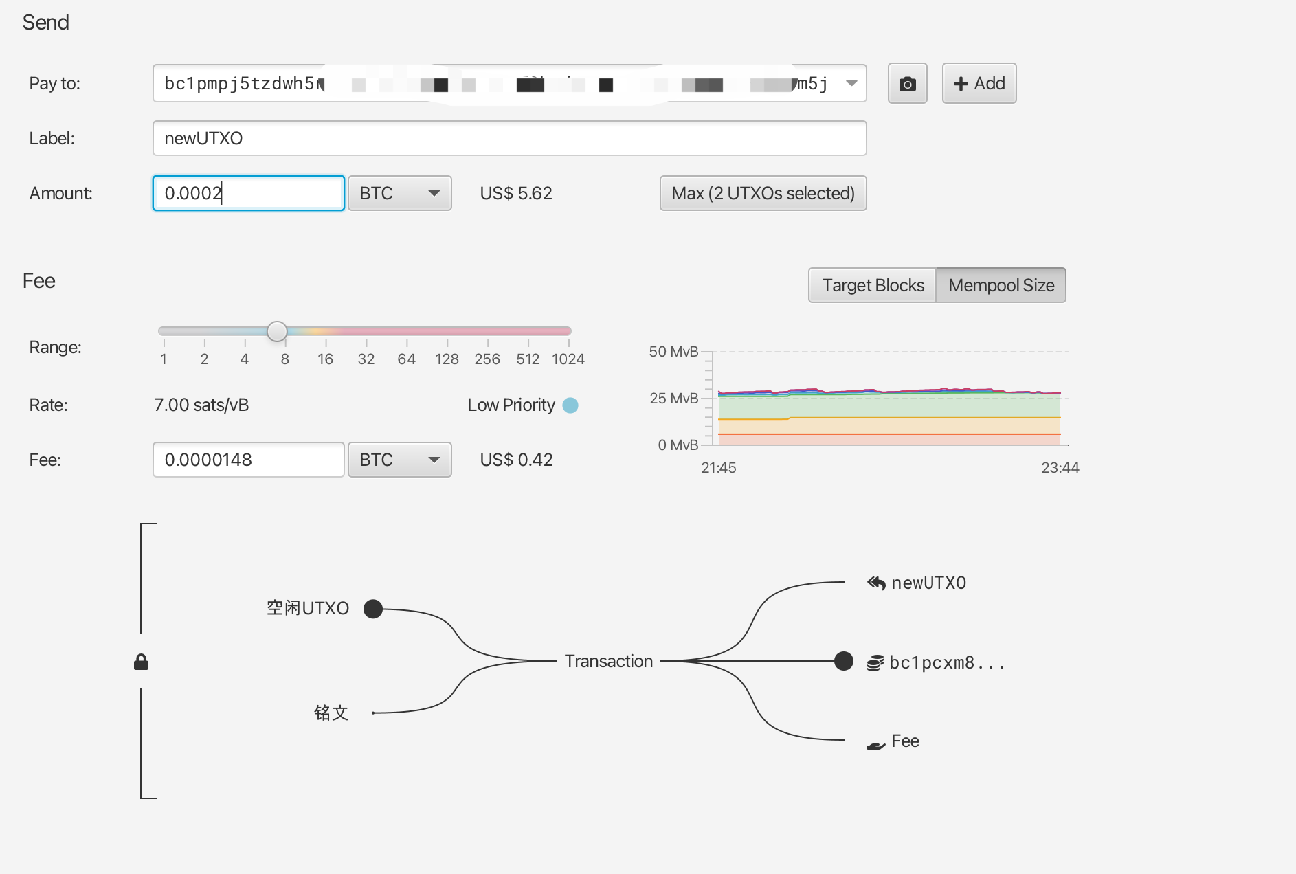Click the coins icon next to bc1pcxm8
This screenshot has height=874, width=1296.
point(875,663)
